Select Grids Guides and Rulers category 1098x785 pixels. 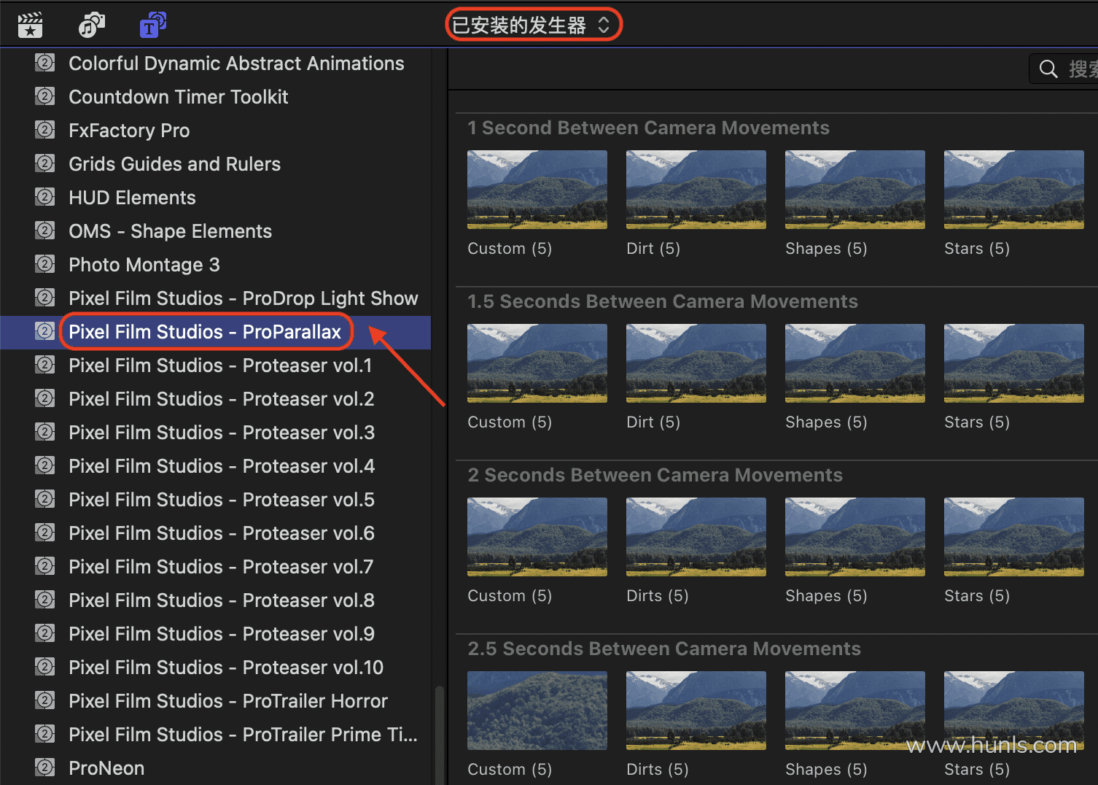pyautogui.click(x=216, y=164)
